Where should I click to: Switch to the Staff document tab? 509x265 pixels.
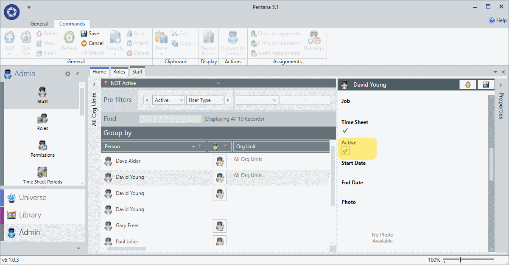(x=137, y=72)
